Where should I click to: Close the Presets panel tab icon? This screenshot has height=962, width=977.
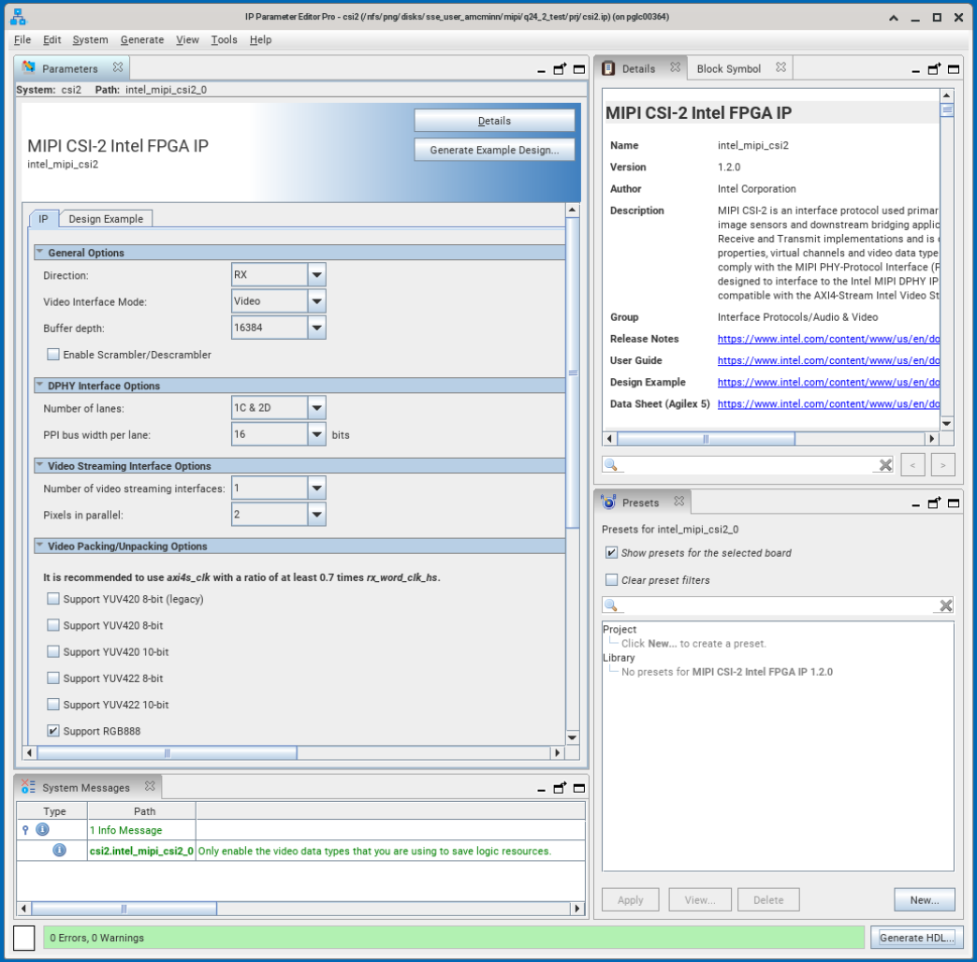[x=679, y=502]
